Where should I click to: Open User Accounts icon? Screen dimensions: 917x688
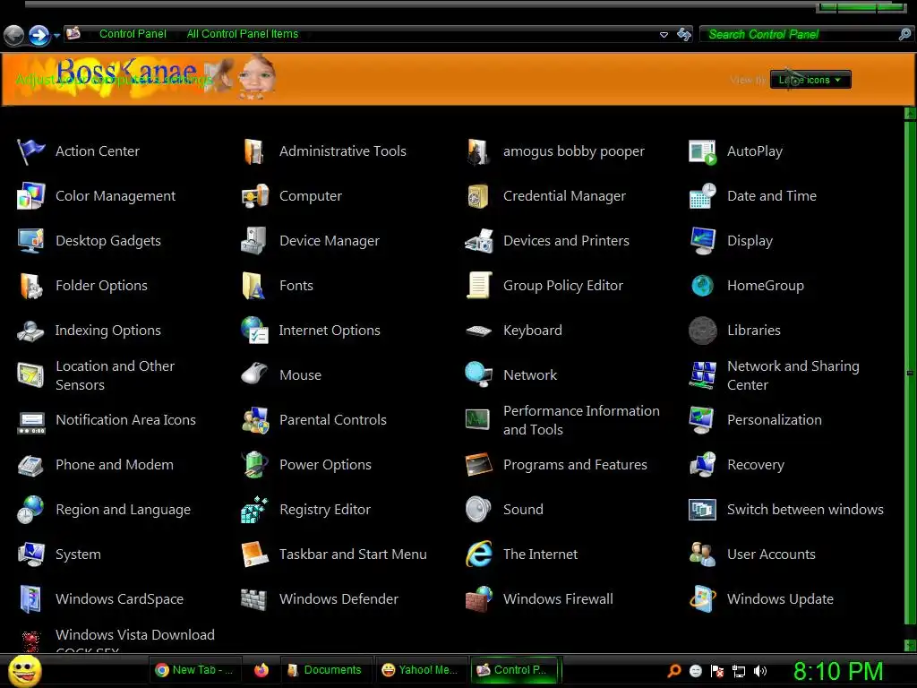[702, 554]
